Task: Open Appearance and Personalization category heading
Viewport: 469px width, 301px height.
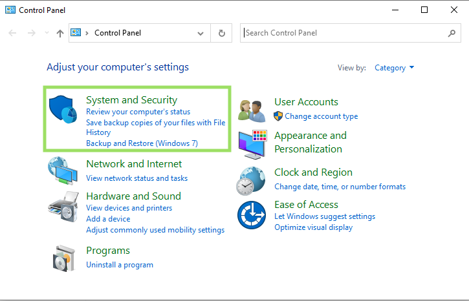Action: (x=311, y=142)
